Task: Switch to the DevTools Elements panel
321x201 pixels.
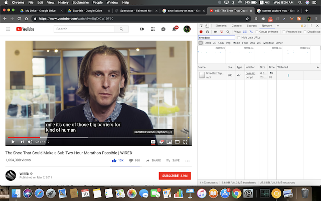Action: pyautogui.click(x=221, y=26)
